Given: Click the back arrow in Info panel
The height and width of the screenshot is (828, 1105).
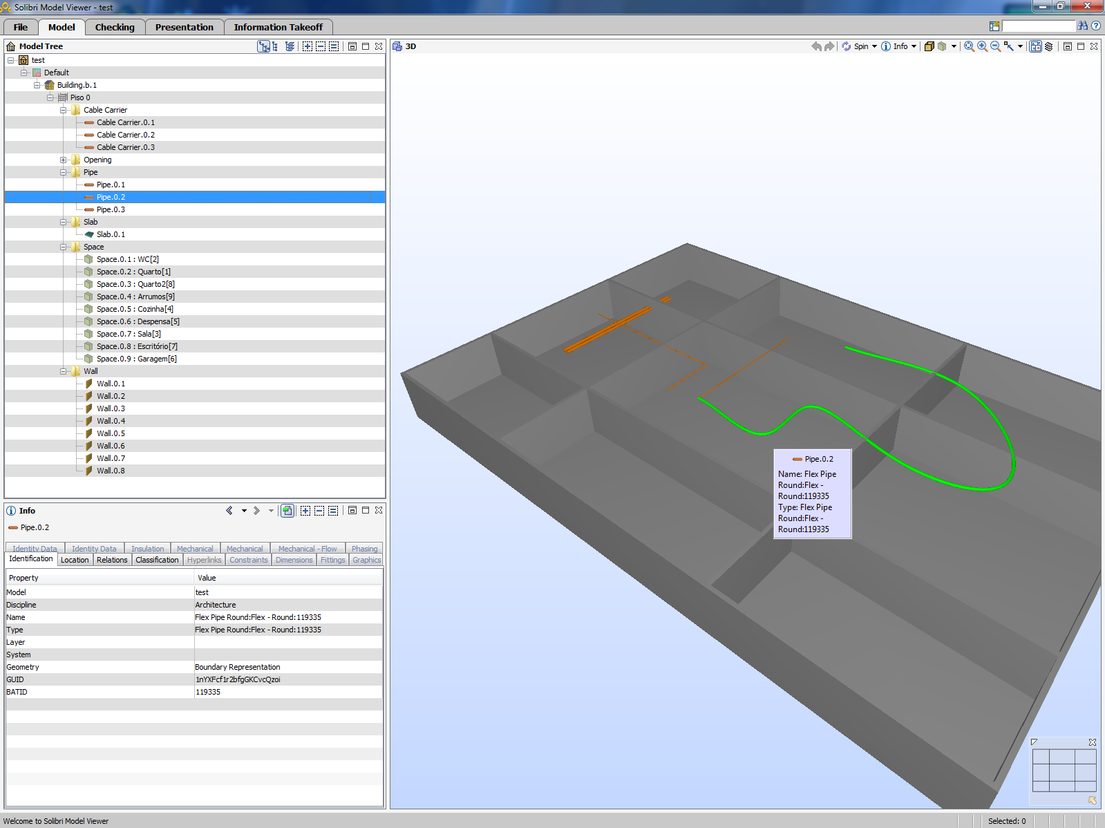Looking at the screenshot, I should coord(229,511).
